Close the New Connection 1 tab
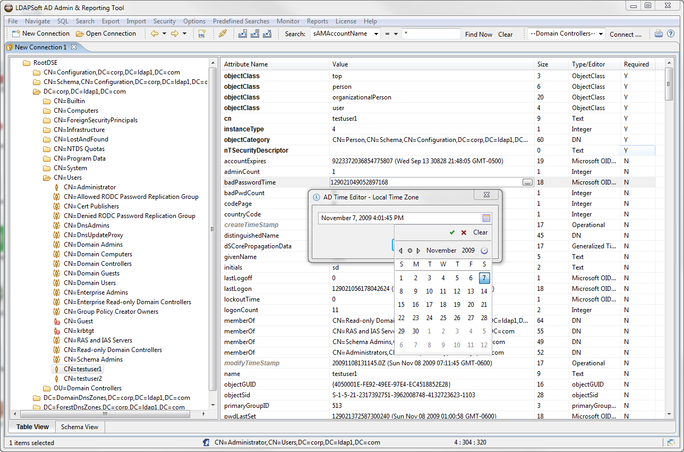 (x=74, y=47)
